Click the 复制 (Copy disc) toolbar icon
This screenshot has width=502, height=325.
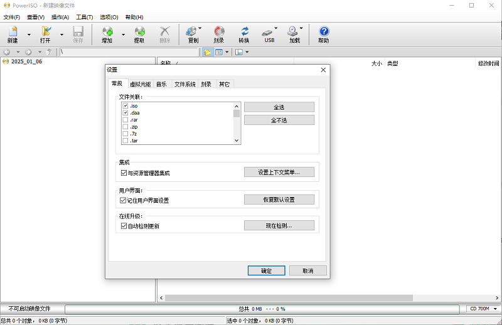point(192,35)
